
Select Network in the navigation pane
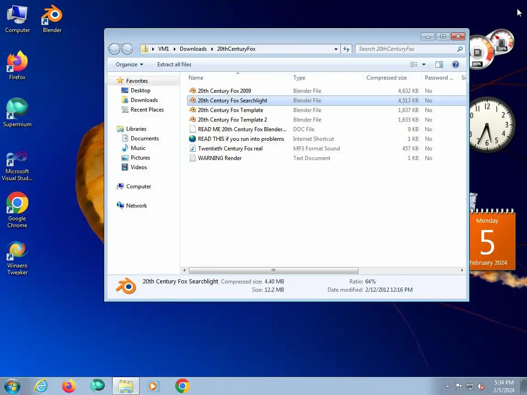click(136, 206)
